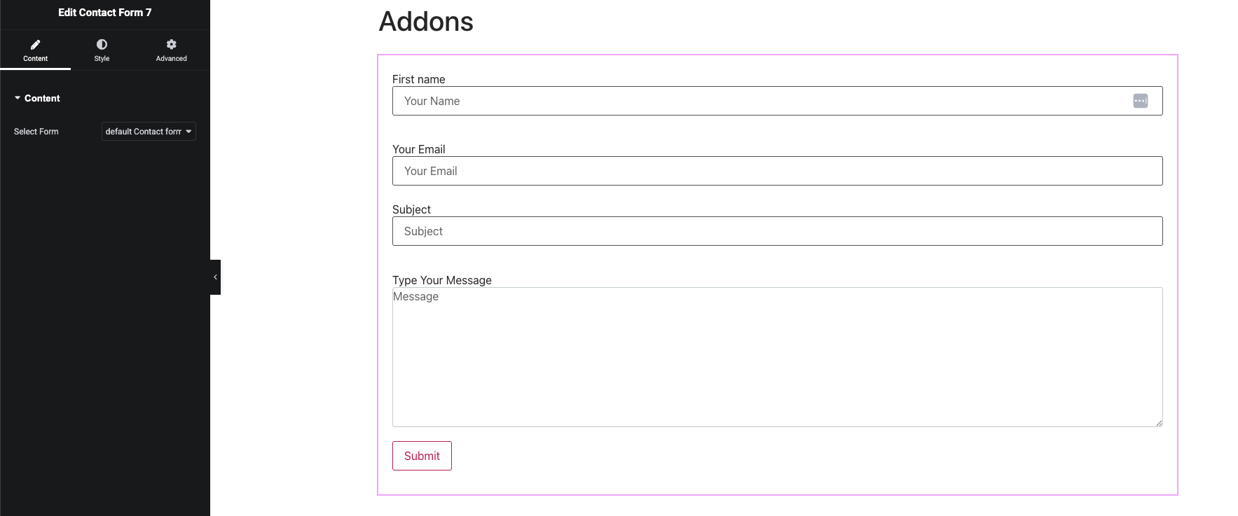Click the First name field label
Screen dimensions: 1238x516
coord(418,79)
